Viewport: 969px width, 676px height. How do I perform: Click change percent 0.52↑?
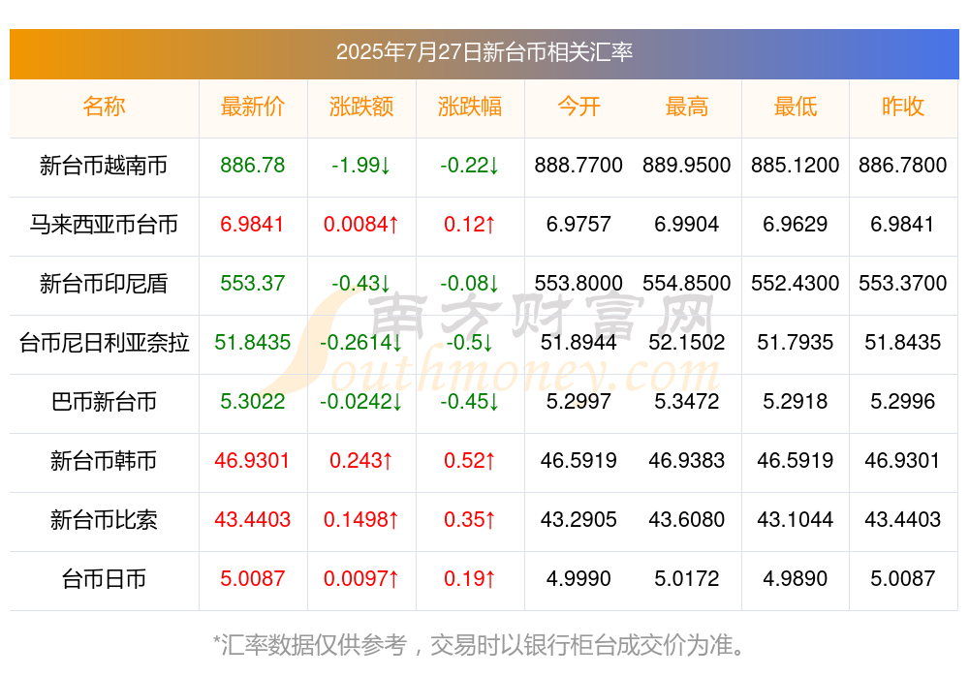point(470,460)
